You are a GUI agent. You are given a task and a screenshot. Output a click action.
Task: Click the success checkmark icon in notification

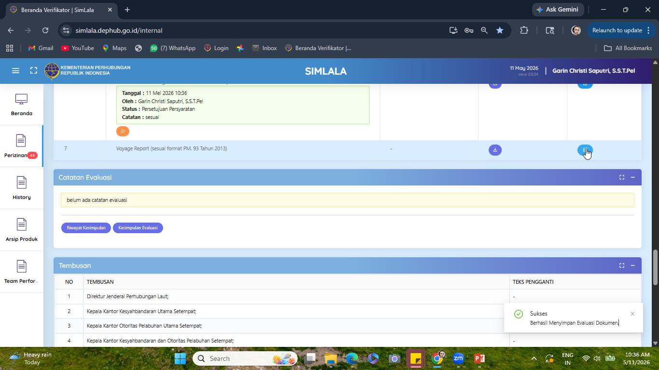[519, 314]
